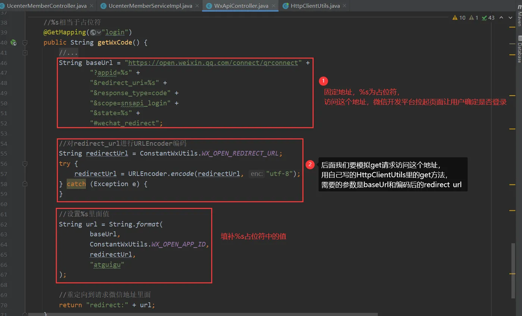Click the weak warning triangle showing 1
The height and width of the screenshot is (316, 522).
click(x=472, y=18)
